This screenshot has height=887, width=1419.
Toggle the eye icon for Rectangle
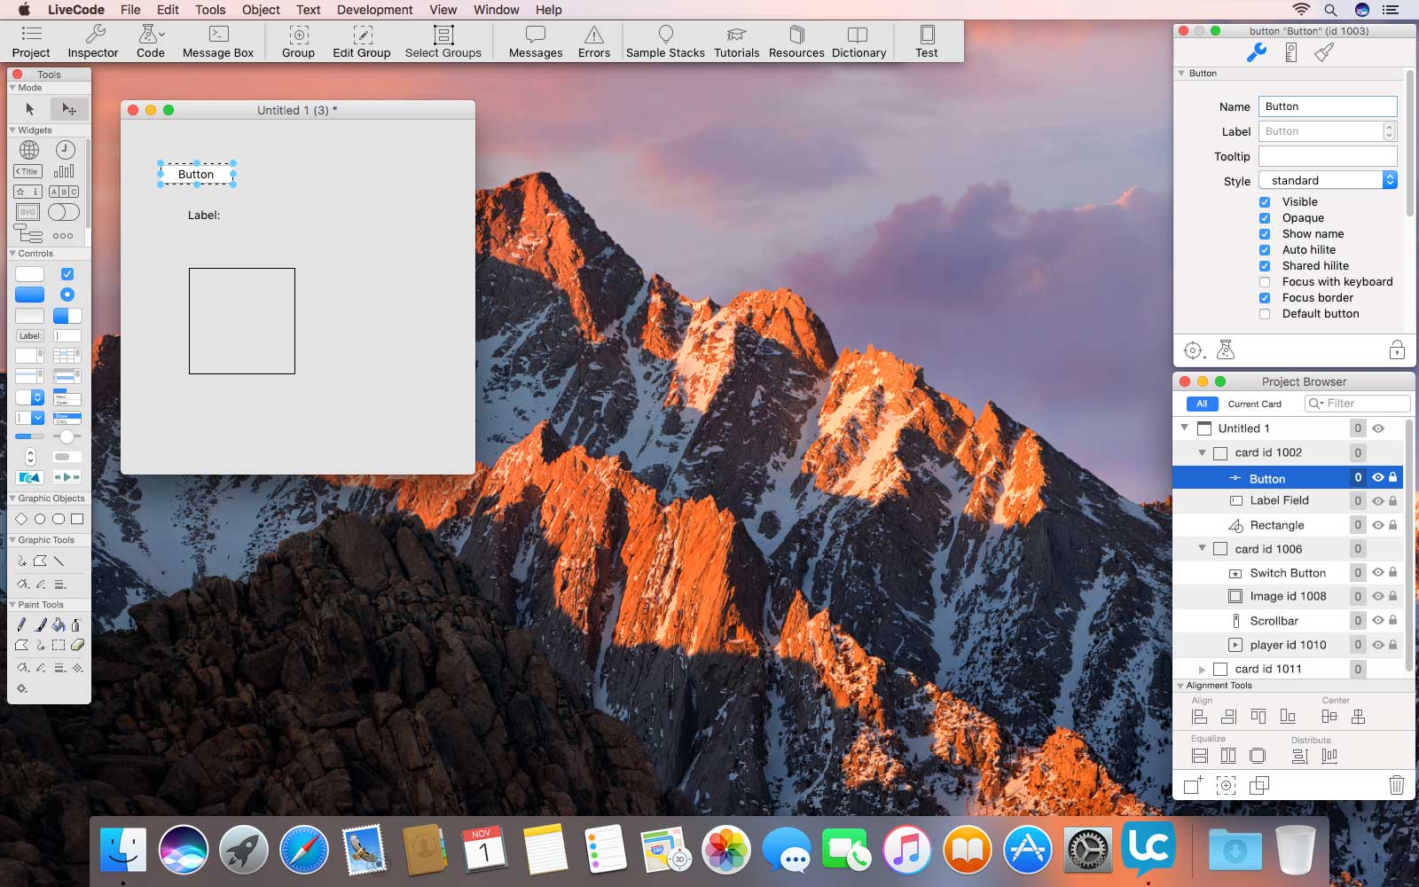coord(1378,525)
